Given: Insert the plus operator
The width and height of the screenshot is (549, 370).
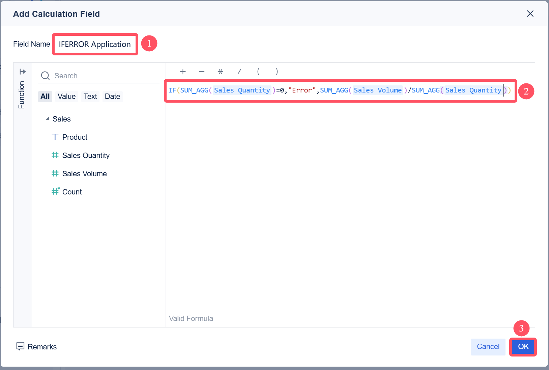Looking at the screenshot, I should 183,72.
